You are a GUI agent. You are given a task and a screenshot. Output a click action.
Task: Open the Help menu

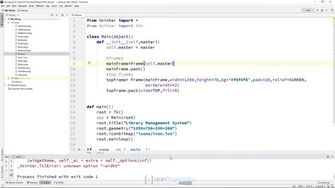(77, 6)
